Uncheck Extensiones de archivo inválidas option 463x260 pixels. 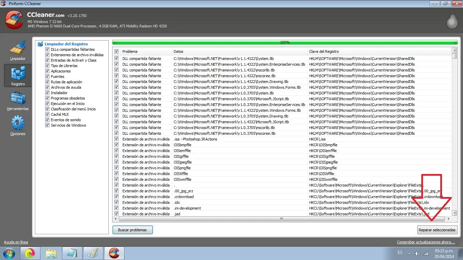click(x=47, y=55)
